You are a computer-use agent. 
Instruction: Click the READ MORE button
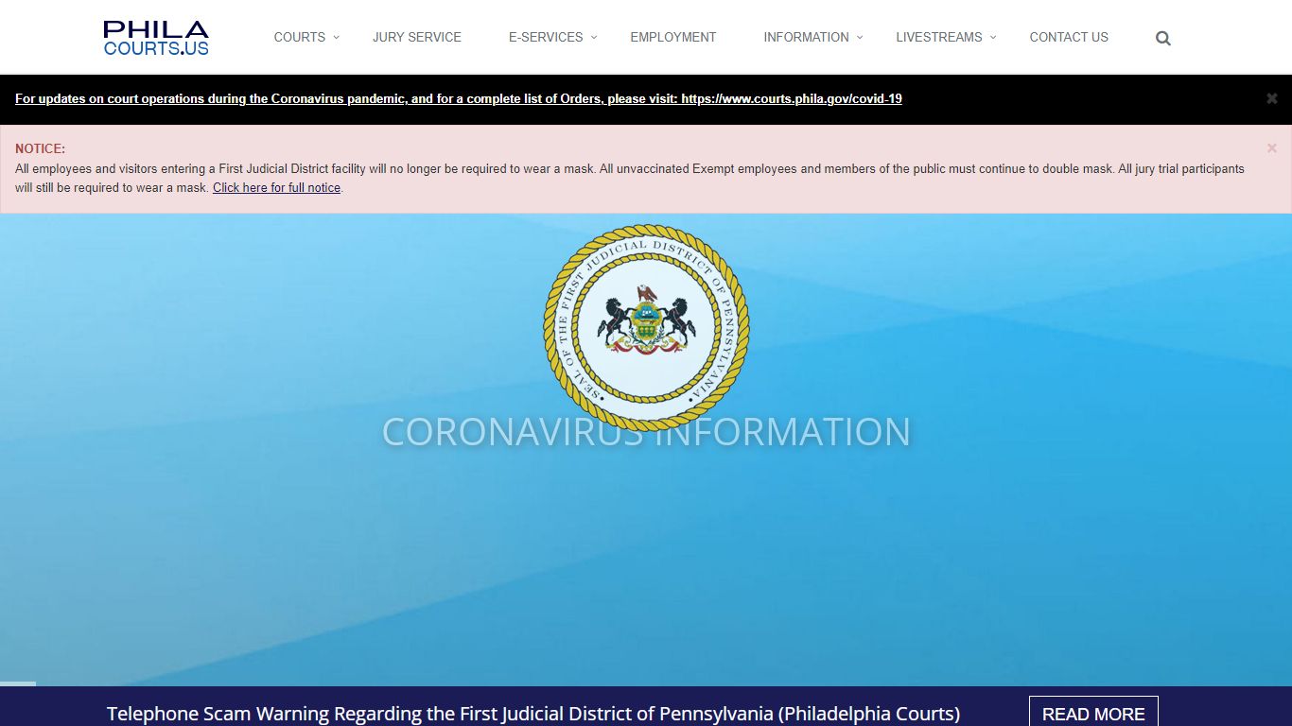(1093, 714)
